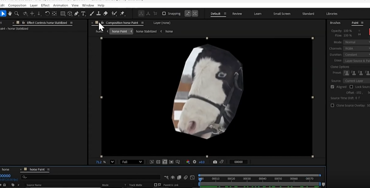Select the Eraser tool

pyautogui.click(x=106, y=13)
